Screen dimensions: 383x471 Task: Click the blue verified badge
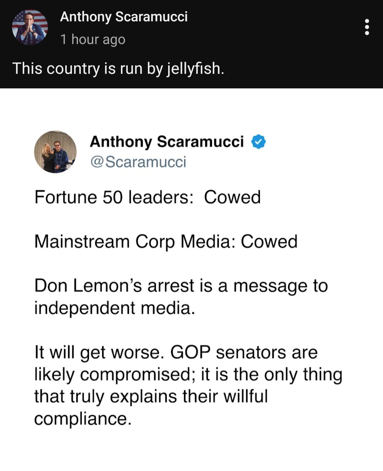(259, 142)
